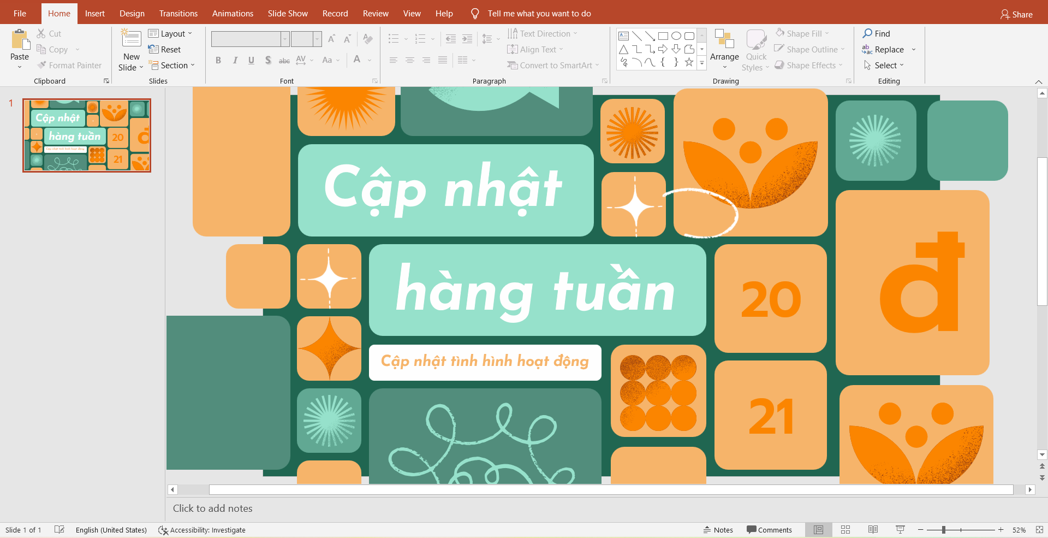Expand the shapes gallery More arrow
The width and height of the screenshot is (1048, 538).
coord(702,64)
